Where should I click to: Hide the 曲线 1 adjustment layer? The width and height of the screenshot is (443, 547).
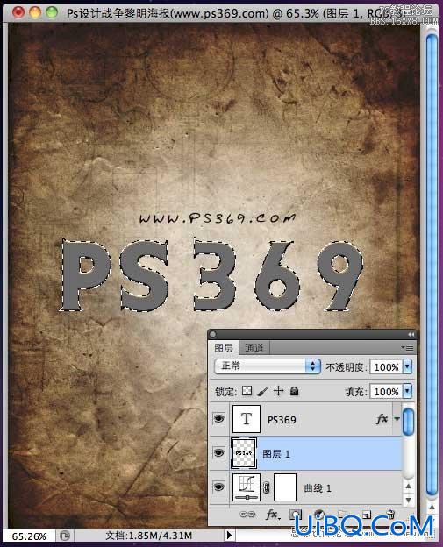219,487
